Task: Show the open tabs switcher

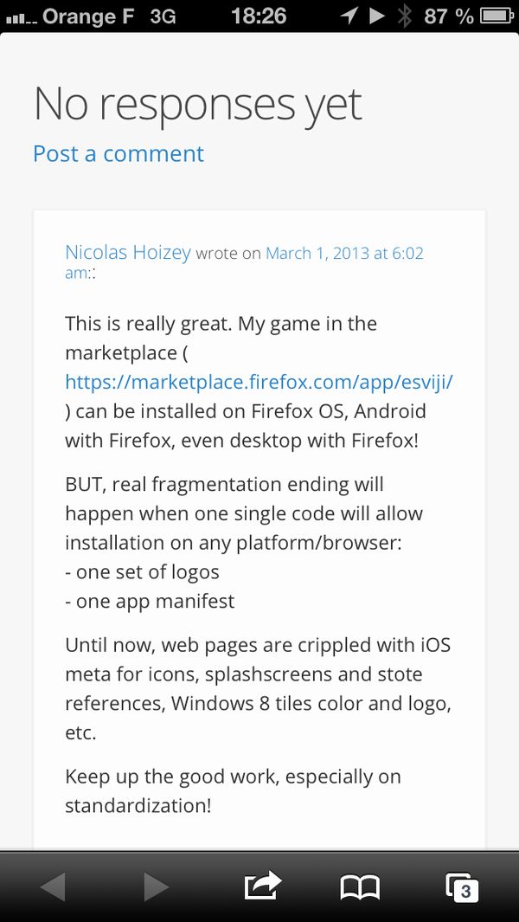Action: [462, 887]
